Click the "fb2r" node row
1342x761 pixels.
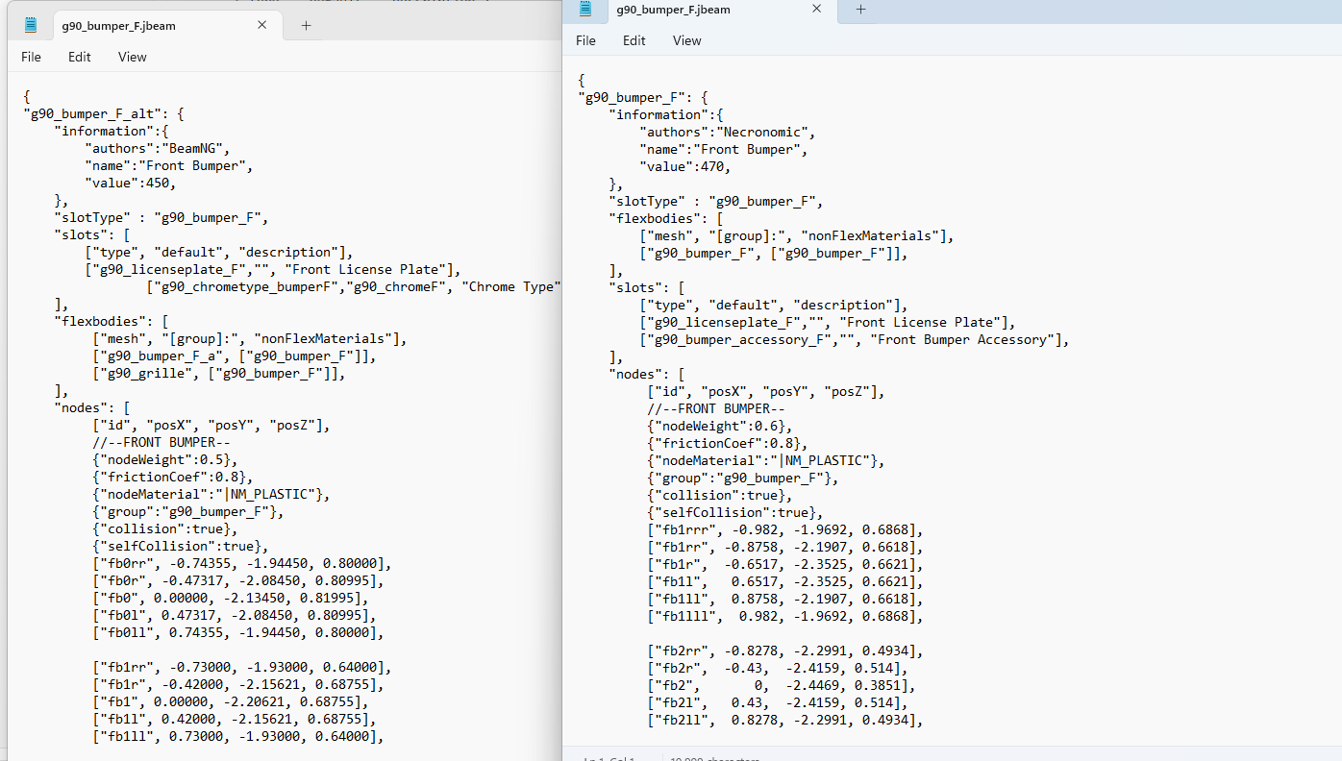[x=778, y=668]
